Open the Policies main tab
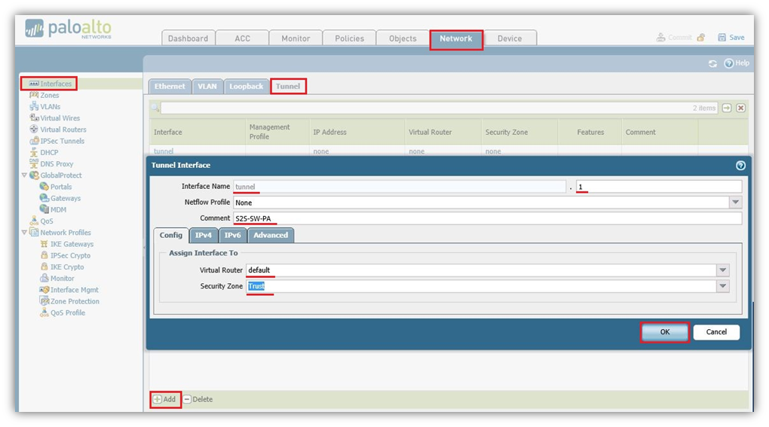The width and height of the screenshot is (769, 427). pyautogui.click(x=349, y=38)
